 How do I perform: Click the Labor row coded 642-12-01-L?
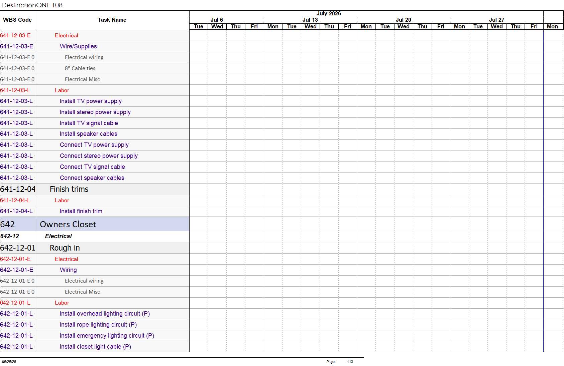95,303
